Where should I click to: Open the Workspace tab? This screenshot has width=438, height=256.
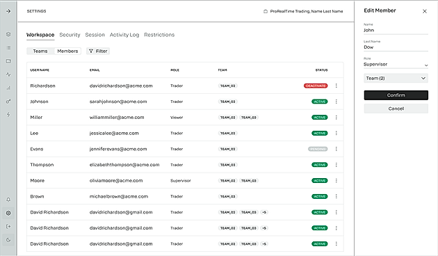click(40, 35)
